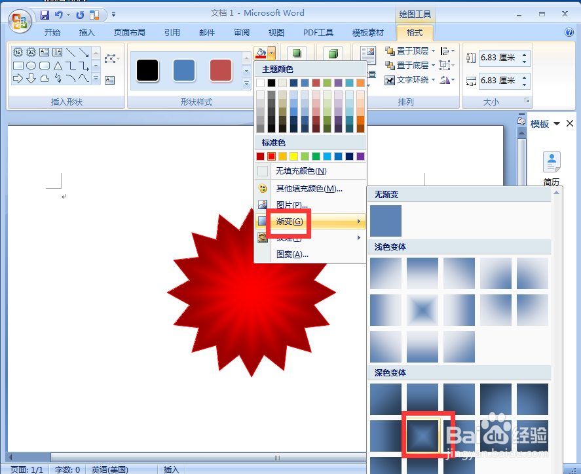Expand the shapes gallery more button
Screen dimensions: 581x474
96,79
